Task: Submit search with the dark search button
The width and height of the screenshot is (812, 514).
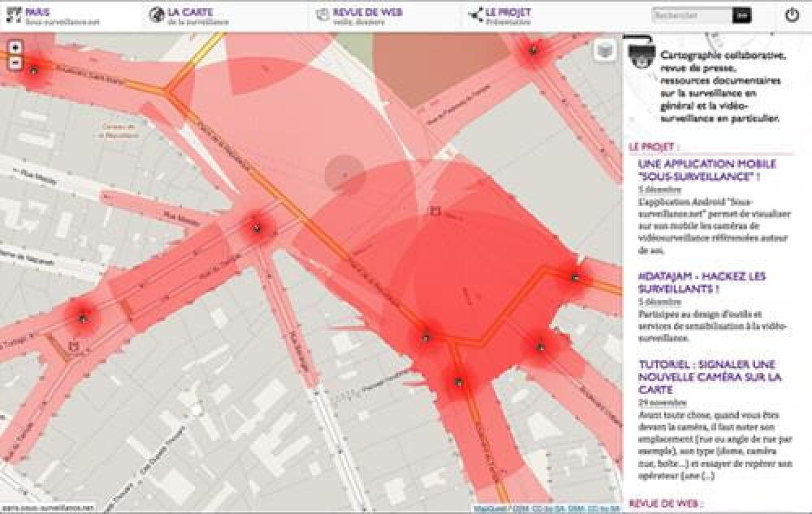Action: [x=741, y=15]
